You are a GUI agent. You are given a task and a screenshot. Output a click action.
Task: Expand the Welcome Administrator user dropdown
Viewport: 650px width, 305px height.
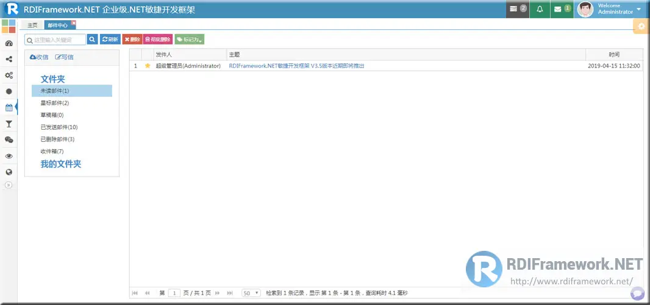620,9
